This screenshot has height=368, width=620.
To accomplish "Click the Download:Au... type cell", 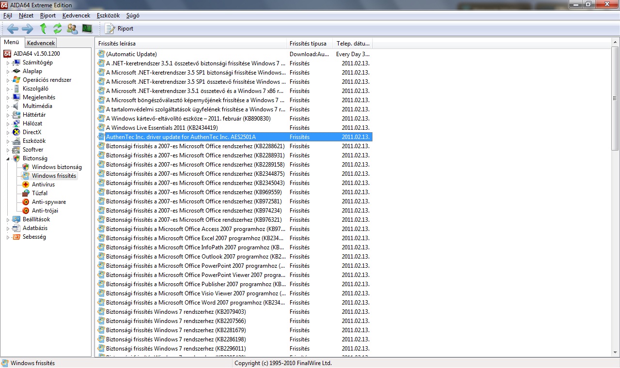I will 310,54.
